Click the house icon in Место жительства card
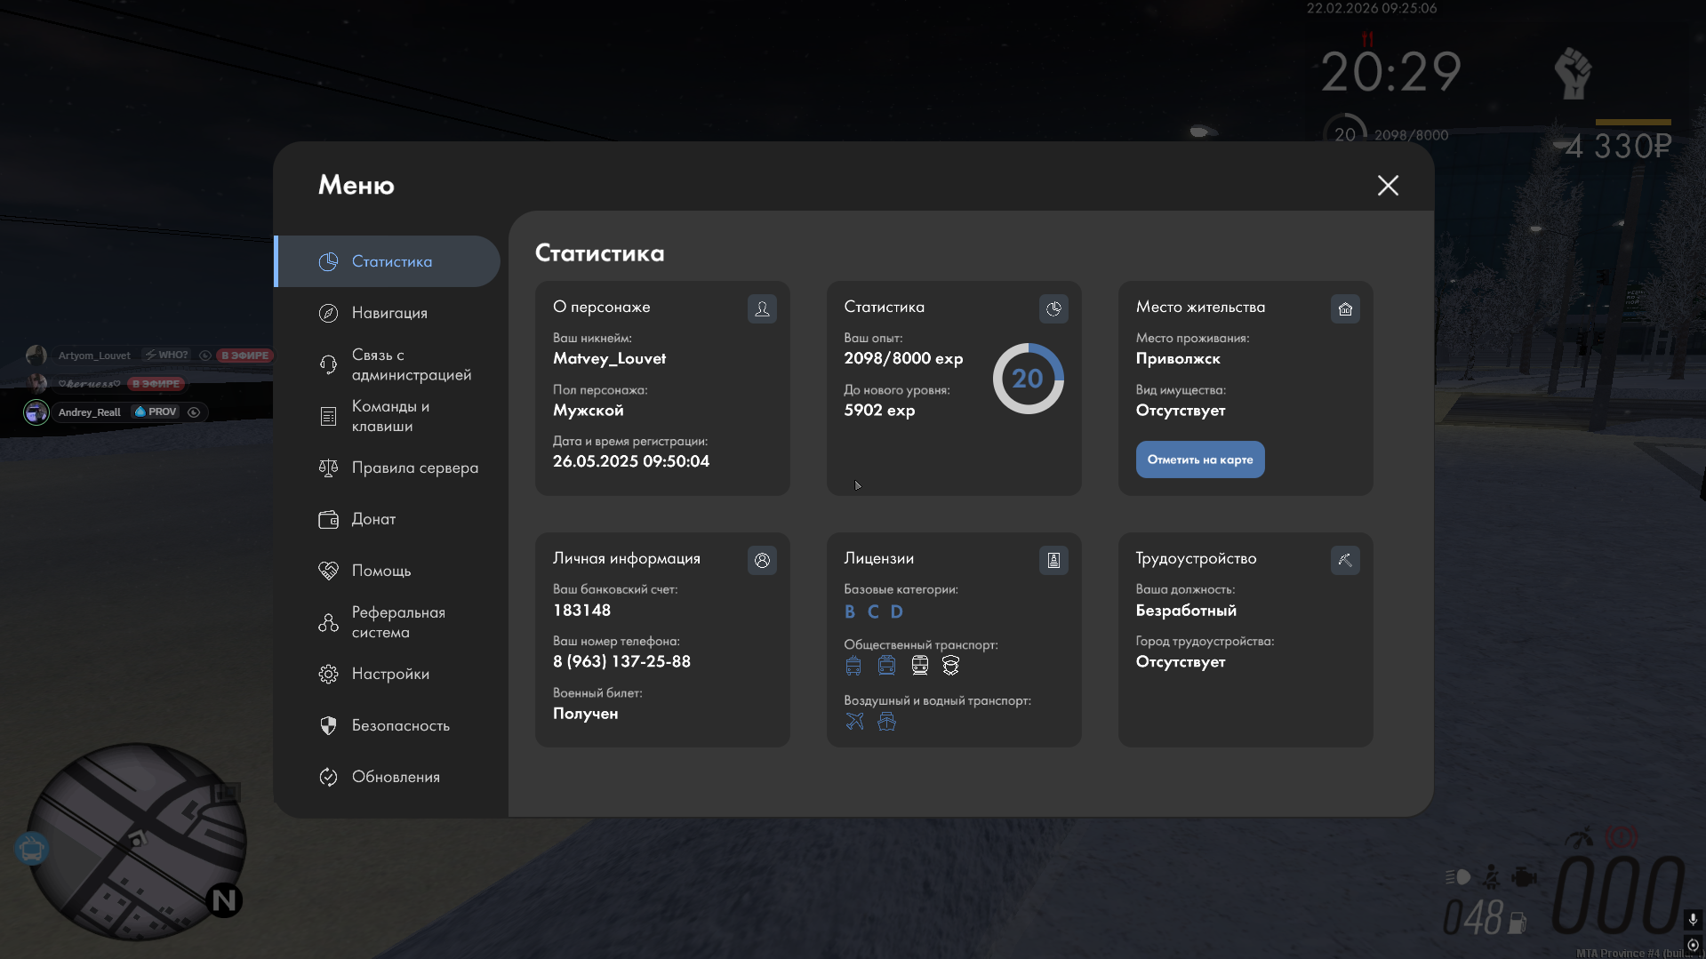The width and height of the screenshot is (1706, 959). click(x=1345, y=308)
